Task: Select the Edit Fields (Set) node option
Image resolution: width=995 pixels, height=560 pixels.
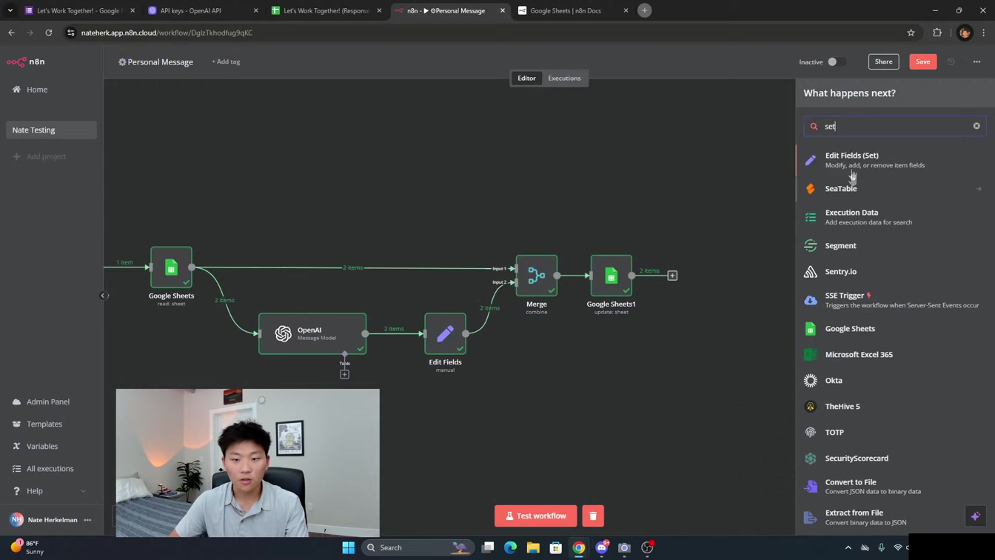Action: point(892,160)
